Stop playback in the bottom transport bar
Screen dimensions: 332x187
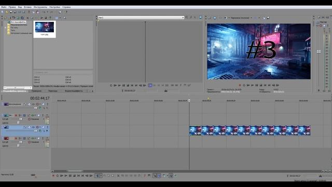pyautogui.click(x=74, y=176)
